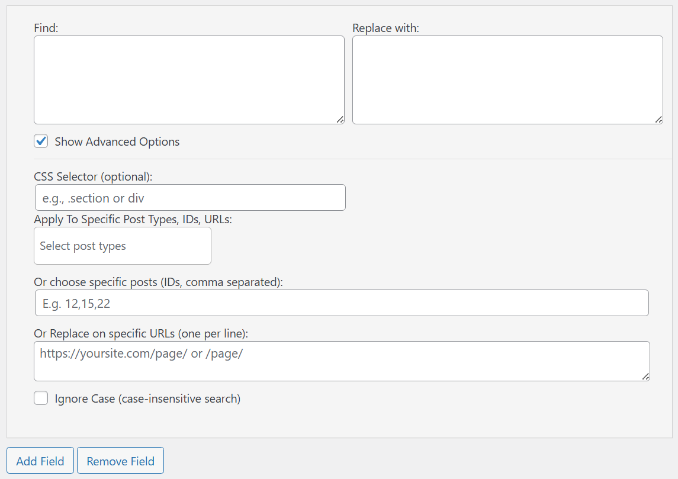Image resolution: width=678 pixels, height=479 pixels.
Task: Click the URLs text area resize handle
Action: pos(645,377)
